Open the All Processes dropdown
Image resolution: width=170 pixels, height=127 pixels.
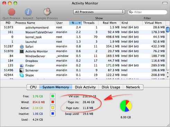coord(99,12)
